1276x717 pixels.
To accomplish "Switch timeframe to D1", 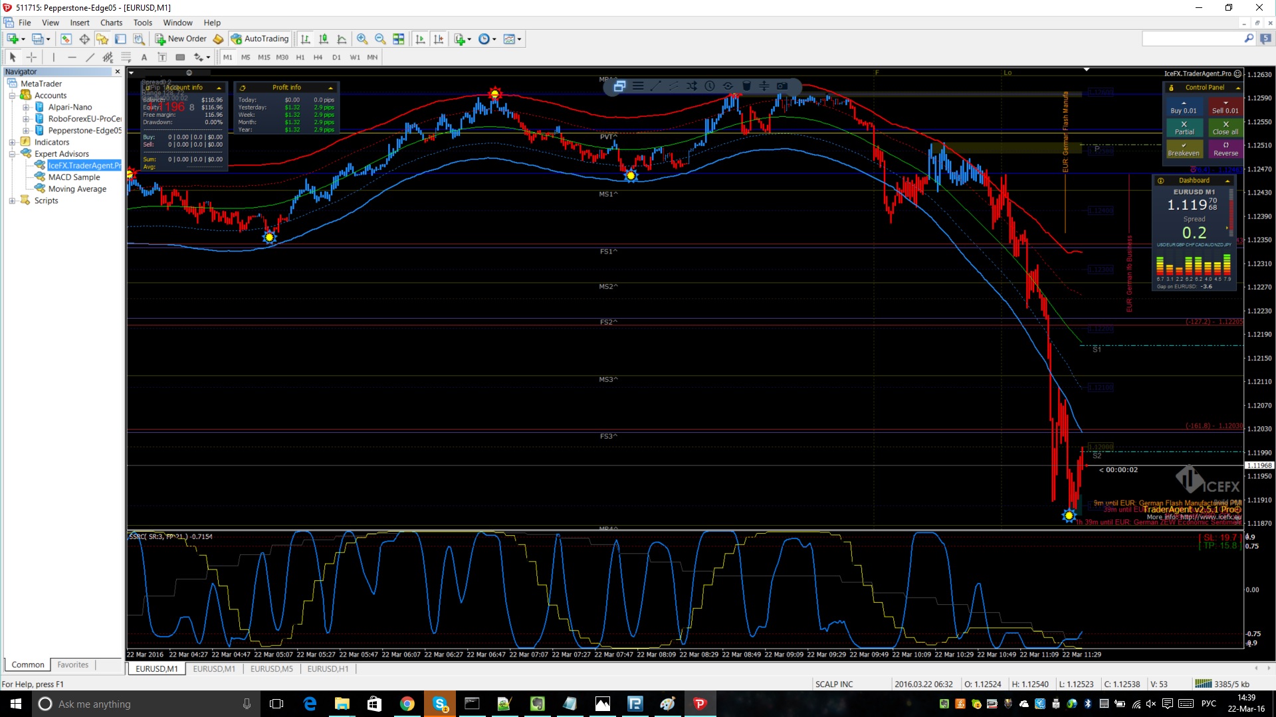I will pyautogui.click(x=336, y=57).
